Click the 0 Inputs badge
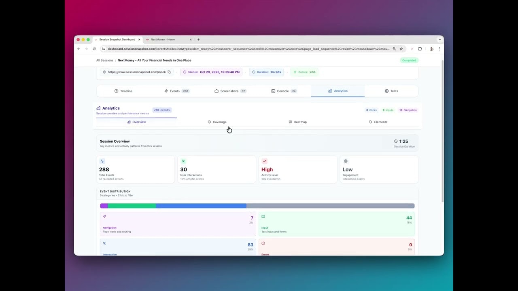The width and height of the screenshot is (518, 291). pyautogui.click(x=388, y=110)
